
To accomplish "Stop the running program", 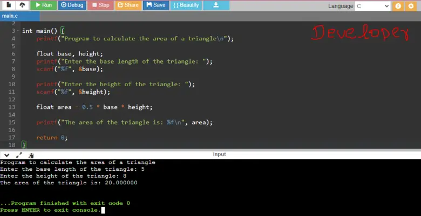I will click(x=100, y=5).
